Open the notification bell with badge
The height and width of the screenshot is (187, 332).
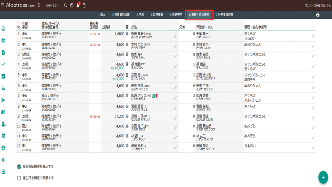(x=78, y=6)
